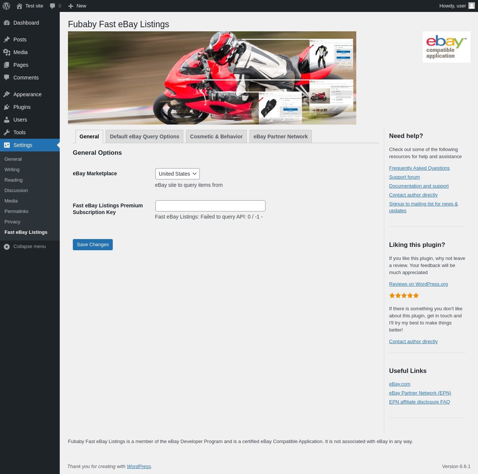Open the eBay.com link
This screenshot has height=474, width=478.
coord(400,384)
